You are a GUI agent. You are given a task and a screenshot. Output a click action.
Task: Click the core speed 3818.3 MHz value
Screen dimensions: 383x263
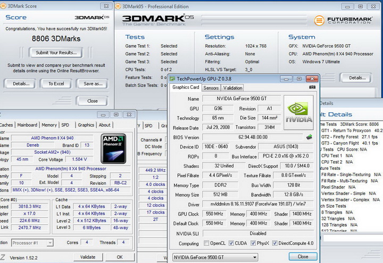[x=30, y=206]
